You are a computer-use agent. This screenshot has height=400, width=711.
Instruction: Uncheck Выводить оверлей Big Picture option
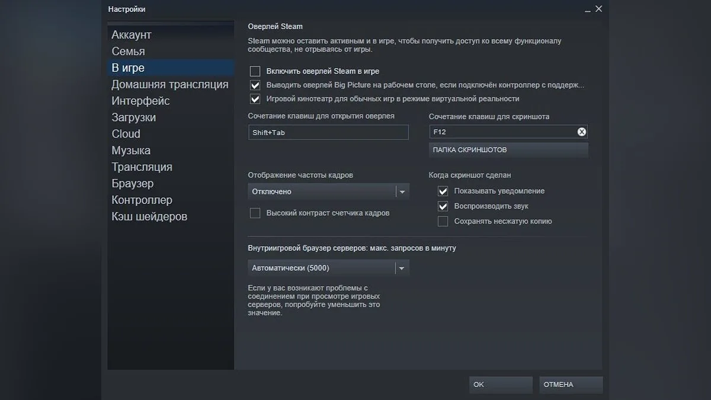255,85
